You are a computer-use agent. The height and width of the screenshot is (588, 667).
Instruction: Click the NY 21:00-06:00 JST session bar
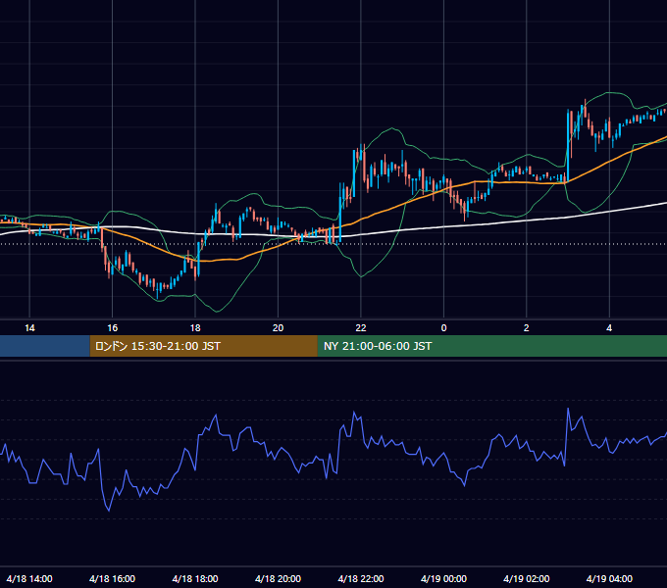coord(492,346)
